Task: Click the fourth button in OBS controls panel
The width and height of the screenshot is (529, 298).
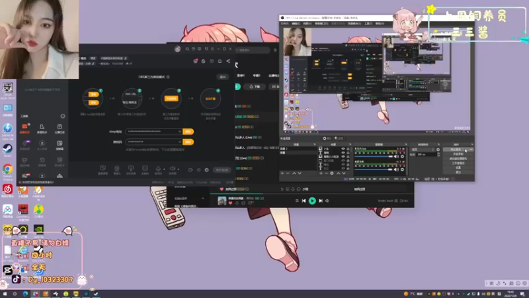Action: 458,163
